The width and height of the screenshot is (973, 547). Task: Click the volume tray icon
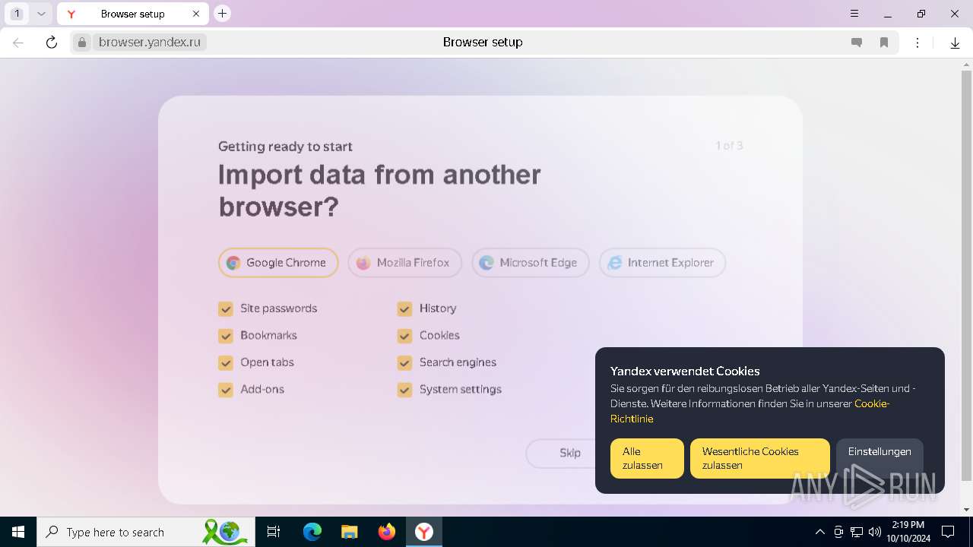tap(875, 532)
